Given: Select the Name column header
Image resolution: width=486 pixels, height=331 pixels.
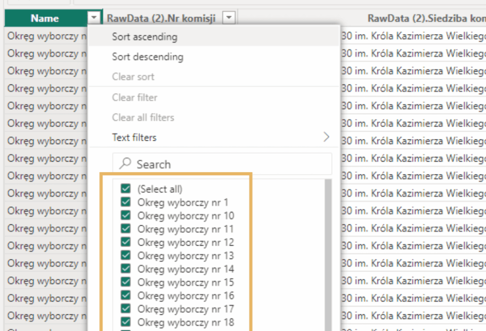Looking at the screenshot, I should [45, 18].
